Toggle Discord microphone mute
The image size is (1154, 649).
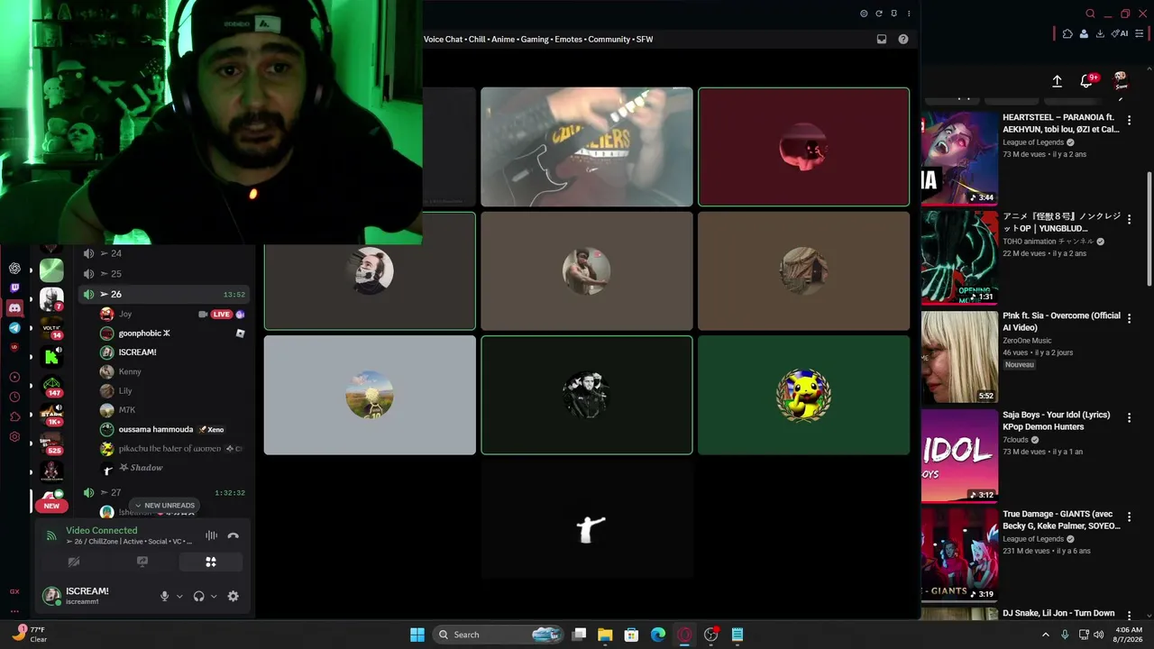(164, 596)
